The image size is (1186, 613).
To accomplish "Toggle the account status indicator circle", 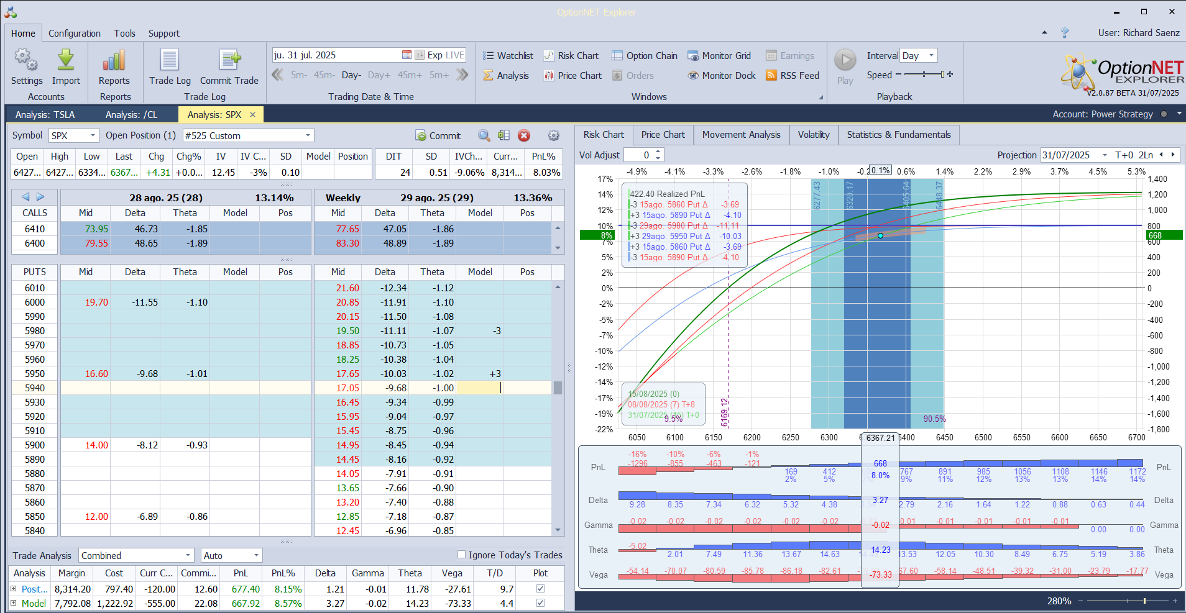I will pyautogui.click(x=1164, y=114).
